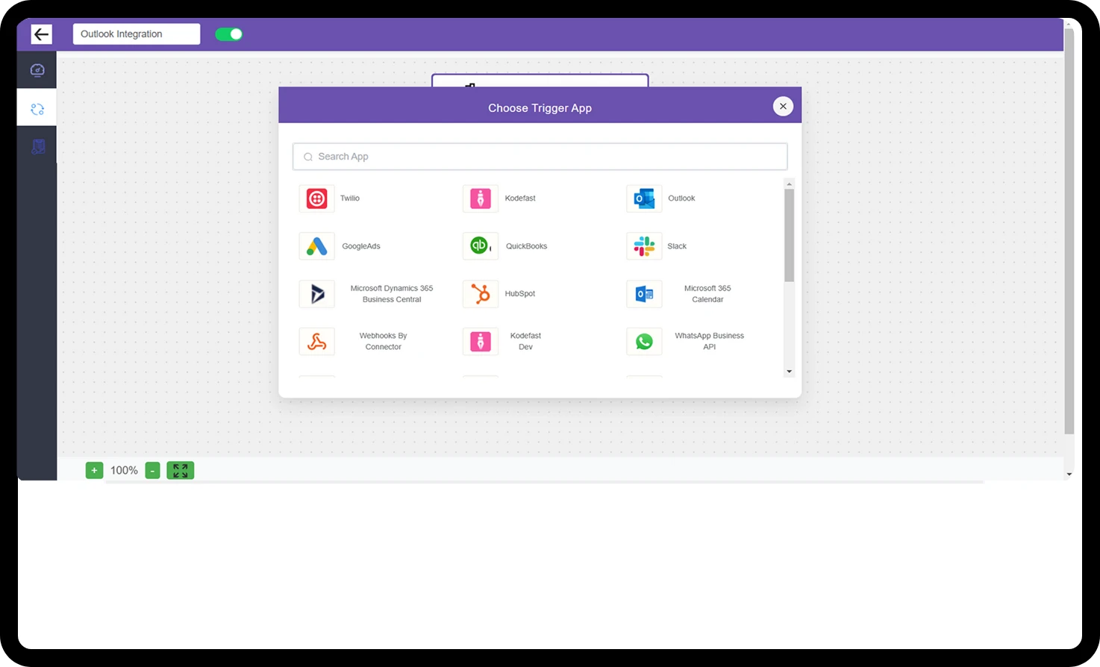Screen dimensions: 1100x667
Task: Click the Slack label text
Action: [677, 246]
